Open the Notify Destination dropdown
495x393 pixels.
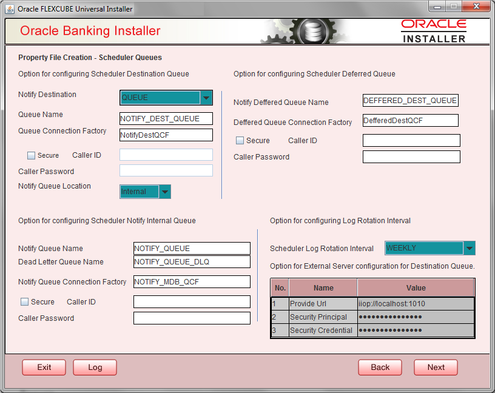point(206,97)
